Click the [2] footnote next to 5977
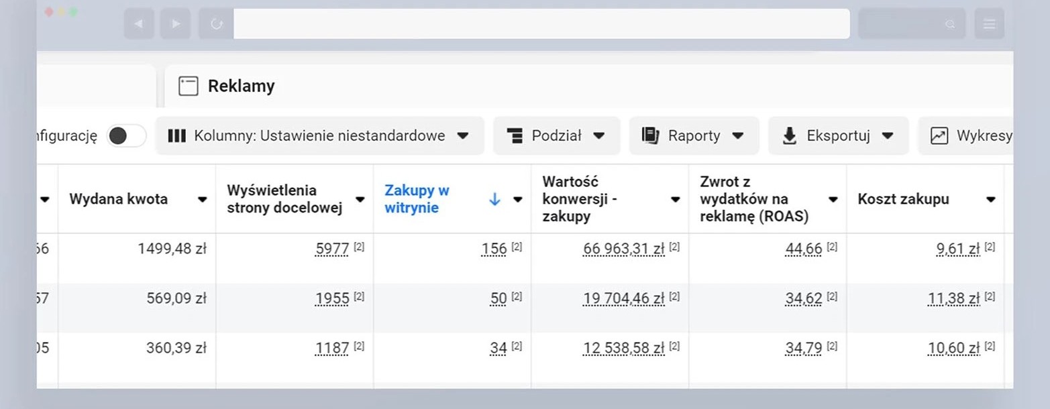 (x=359, y=247)
